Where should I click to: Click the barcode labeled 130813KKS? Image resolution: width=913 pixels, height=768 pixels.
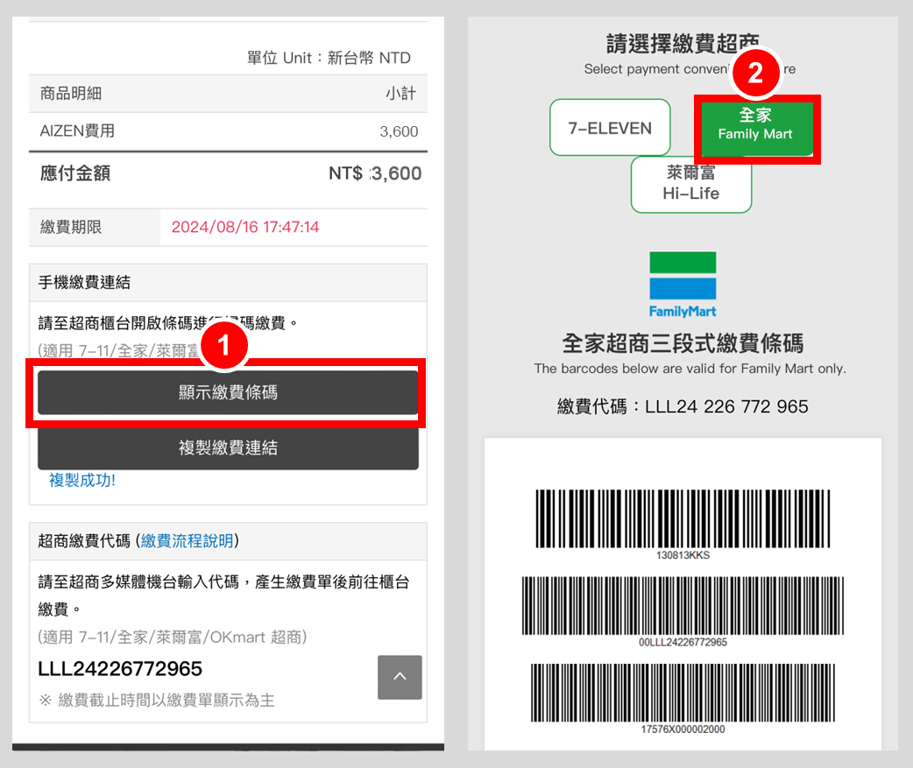pos(683,519)
